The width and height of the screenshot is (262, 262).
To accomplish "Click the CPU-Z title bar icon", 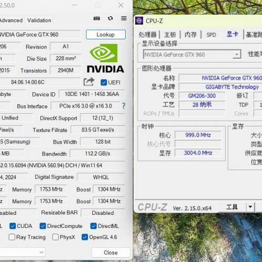I will (139, 21).
